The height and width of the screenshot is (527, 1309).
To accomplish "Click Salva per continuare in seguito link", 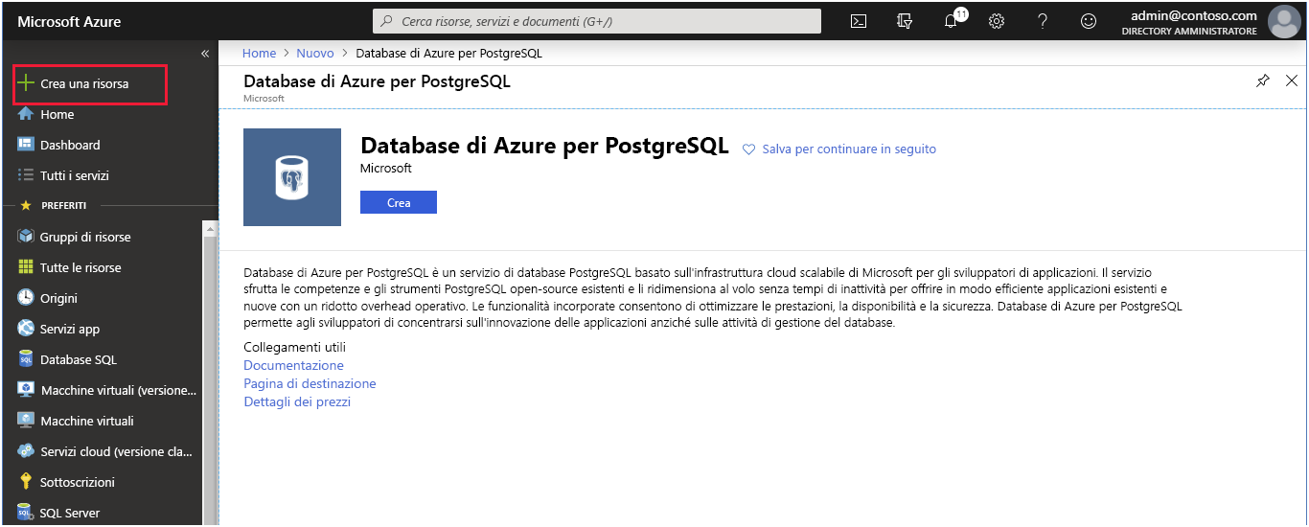I will (849, 149).
